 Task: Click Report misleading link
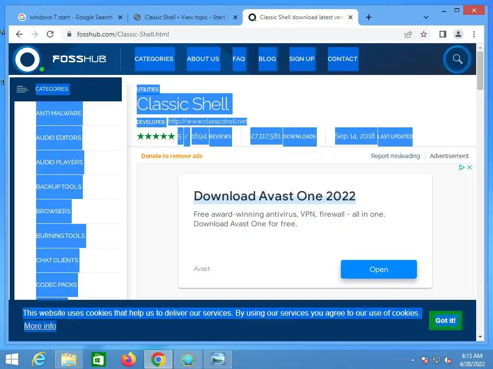[x=395, y=156]
